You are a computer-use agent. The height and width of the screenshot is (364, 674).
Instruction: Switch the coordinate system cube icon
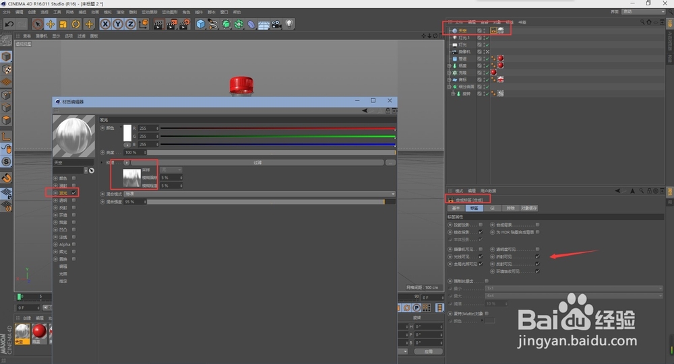[x=144, y=24]
